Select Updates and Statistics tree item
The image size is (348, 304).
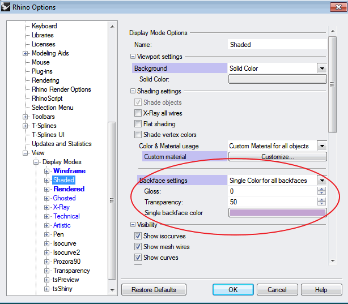62,144
